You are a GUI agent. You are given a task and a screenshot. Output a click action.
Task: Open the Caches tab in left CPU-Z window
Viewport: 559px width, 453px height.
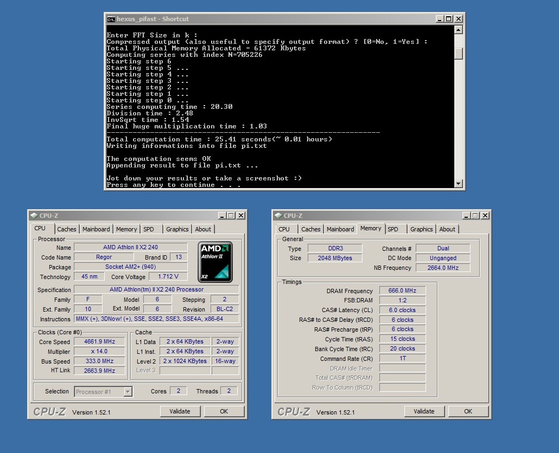67,229
